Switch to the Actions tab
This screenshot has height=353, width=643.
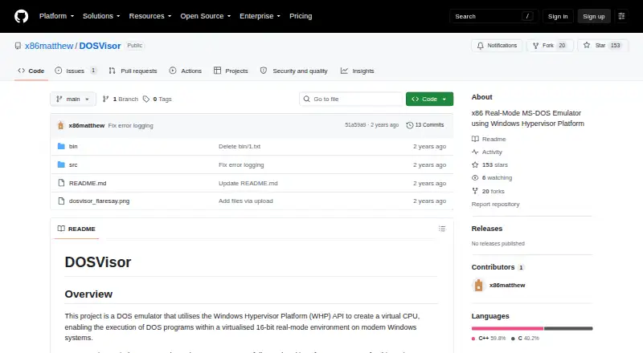pos(186,71)
